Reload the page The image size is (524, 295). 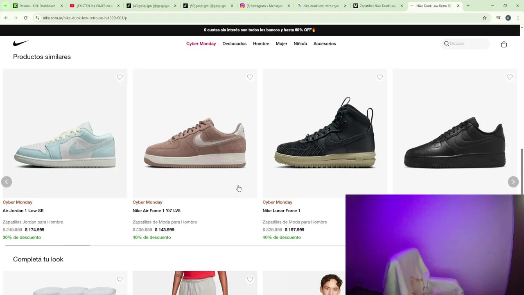click(x=25, y=18)
